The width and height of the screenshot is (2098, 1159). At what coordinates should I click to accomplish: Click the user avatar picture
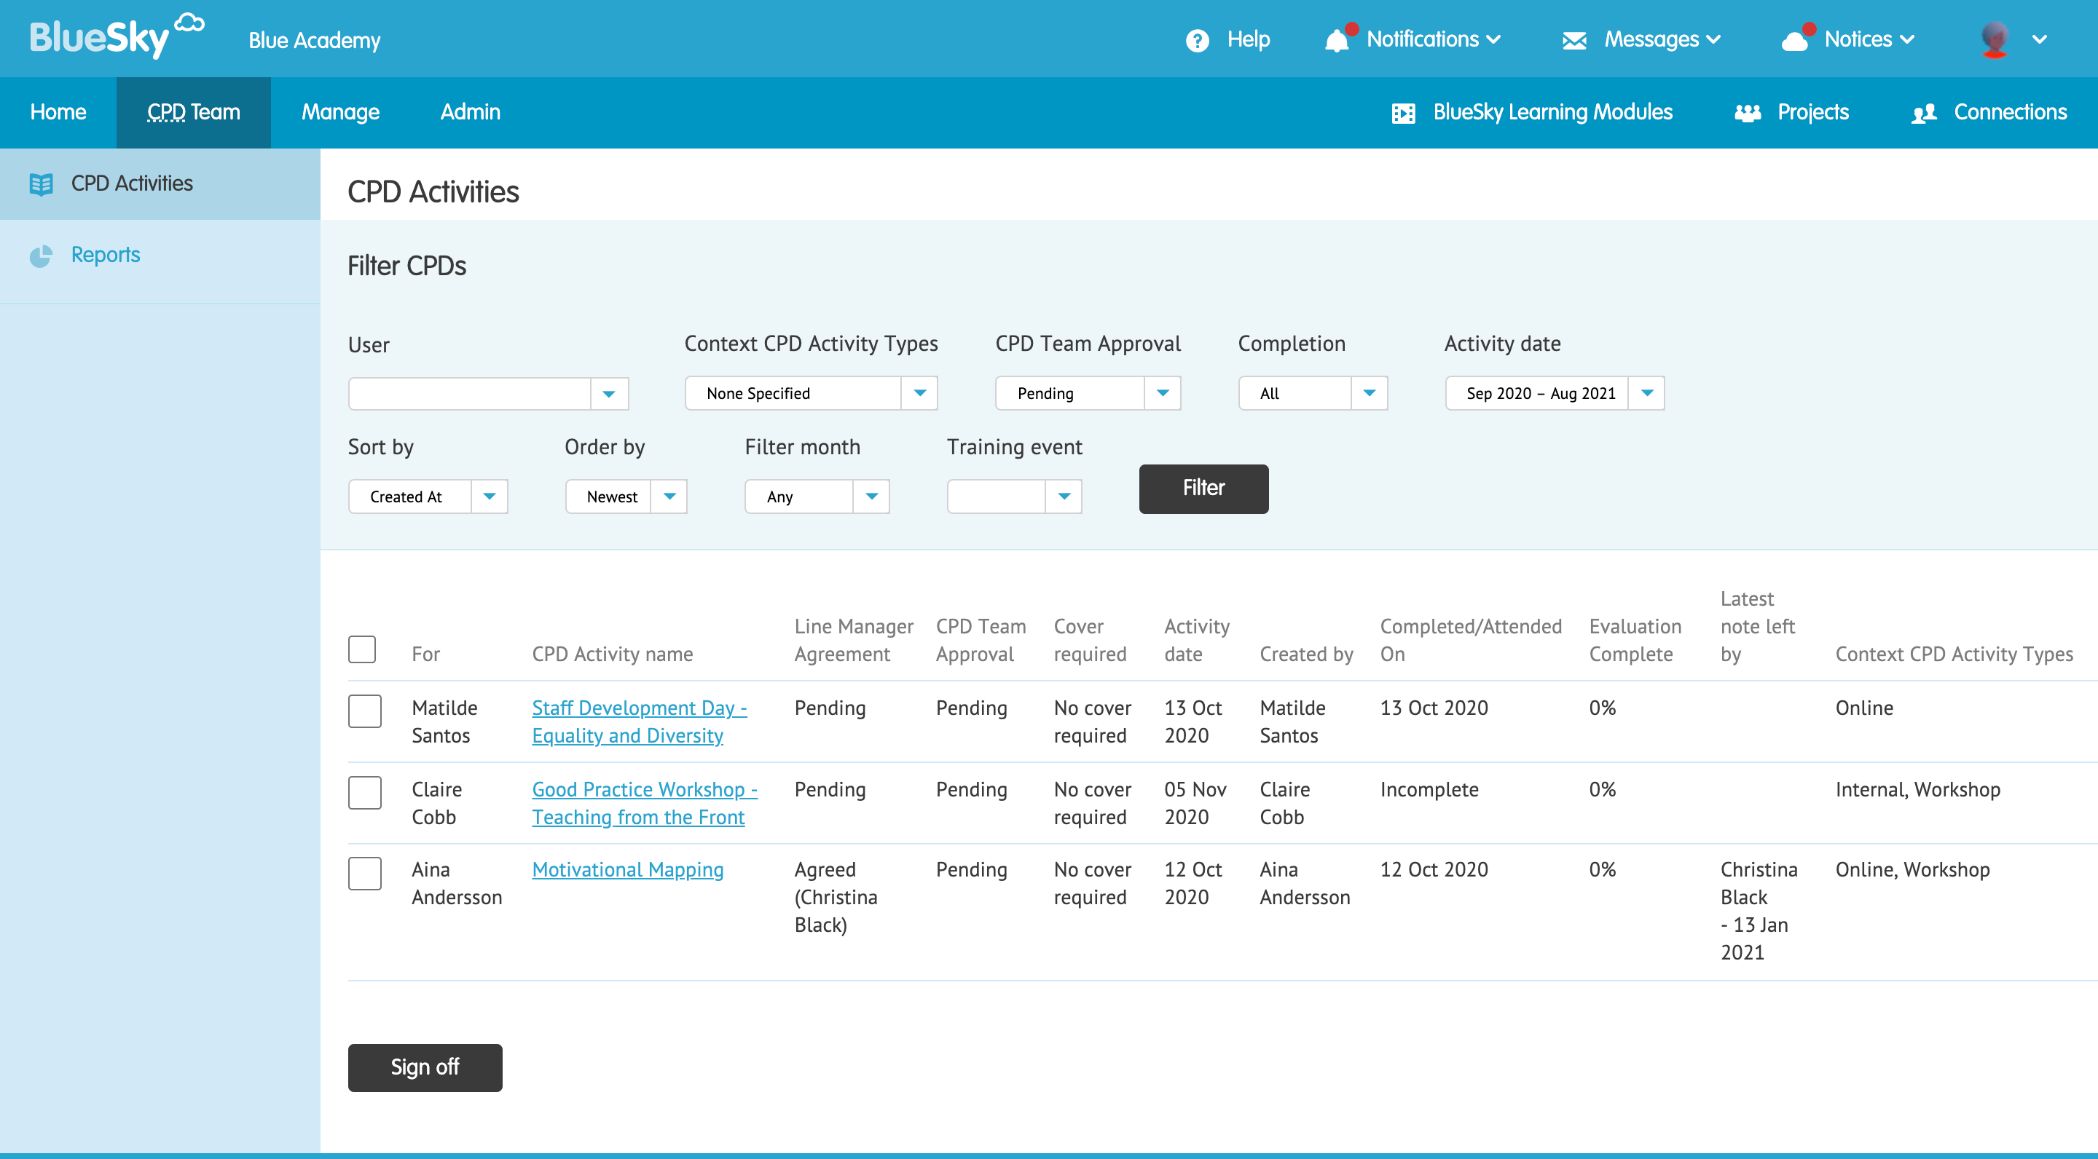(1995, 39)
